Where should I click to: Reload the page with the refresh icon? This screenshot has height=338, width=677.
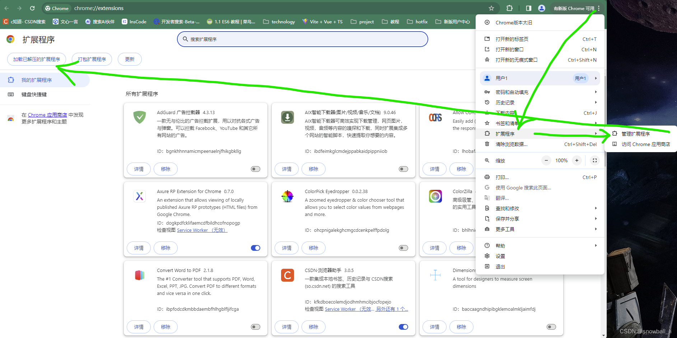tap(32, 8)
